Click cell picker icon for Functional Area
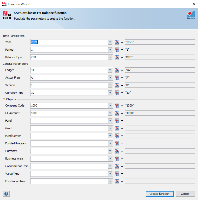 click(117, 181)
